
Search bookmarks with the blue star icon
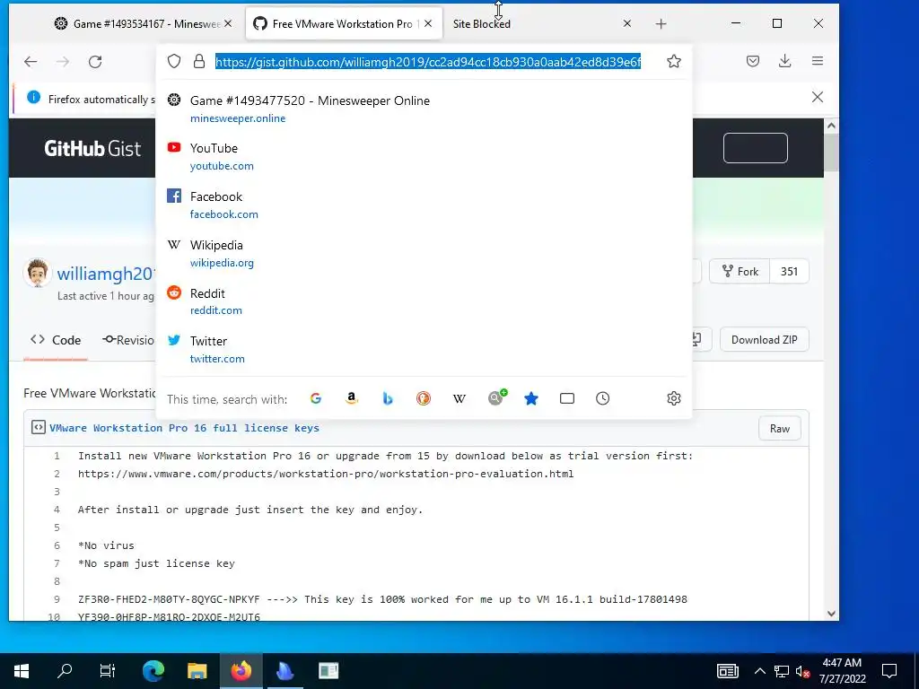click(531, 398)
